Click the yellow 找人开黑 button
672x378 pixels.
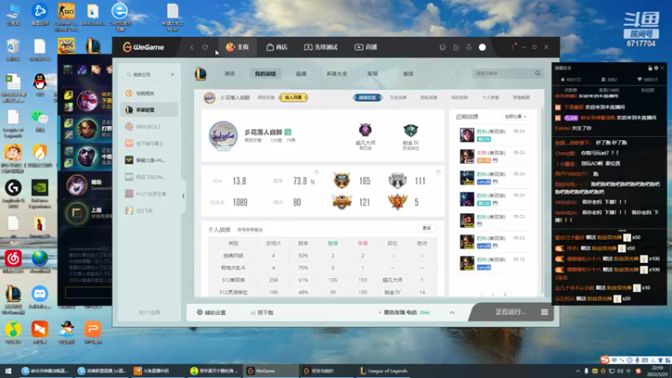coord(293,97)
